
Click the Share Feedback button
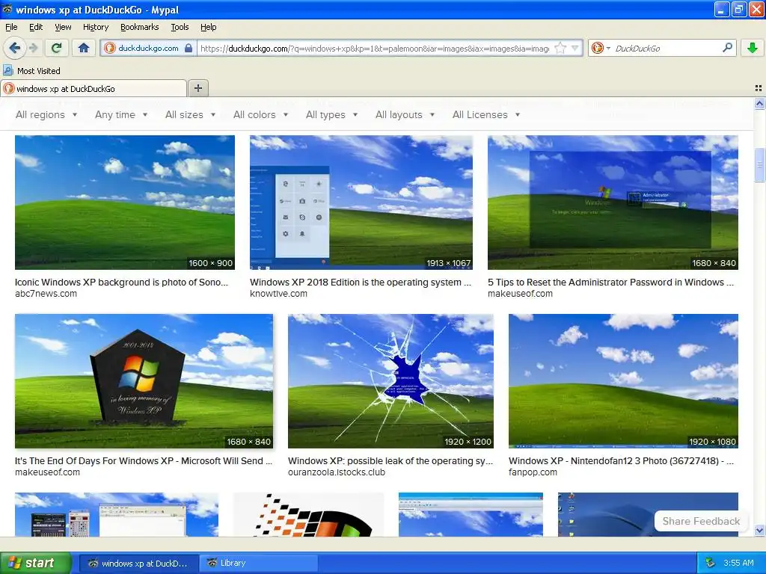coord(701,521)
